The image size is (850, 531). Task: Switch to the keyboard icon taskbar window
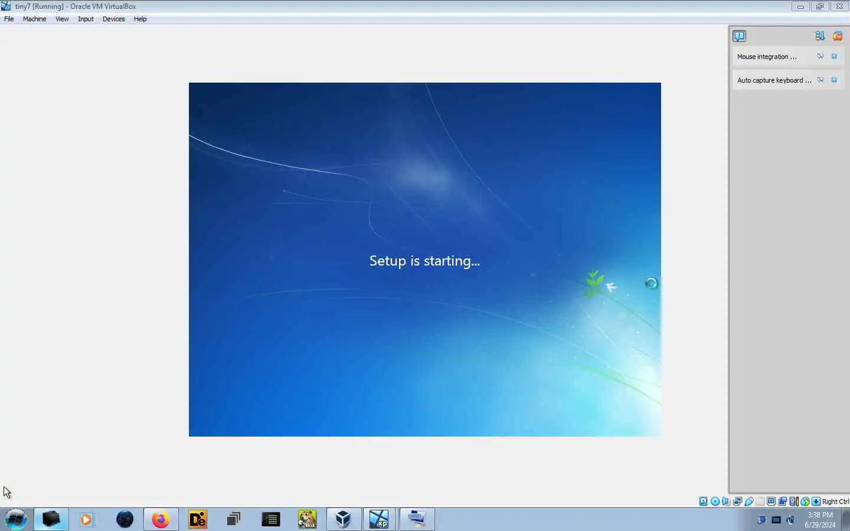[x=417, y=519]
